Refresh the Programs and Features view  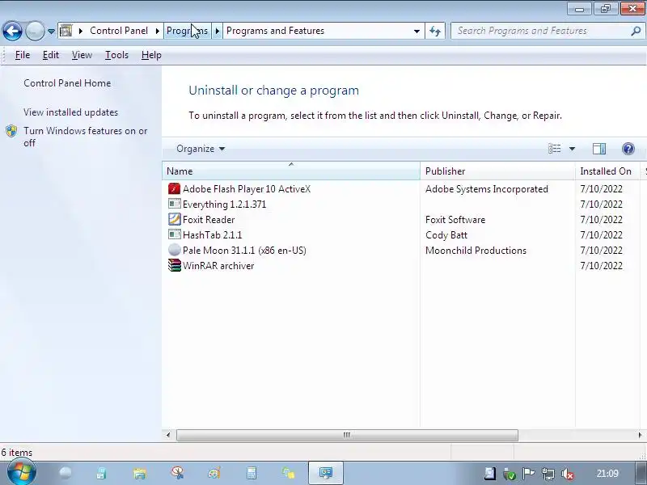coord(435,31)
